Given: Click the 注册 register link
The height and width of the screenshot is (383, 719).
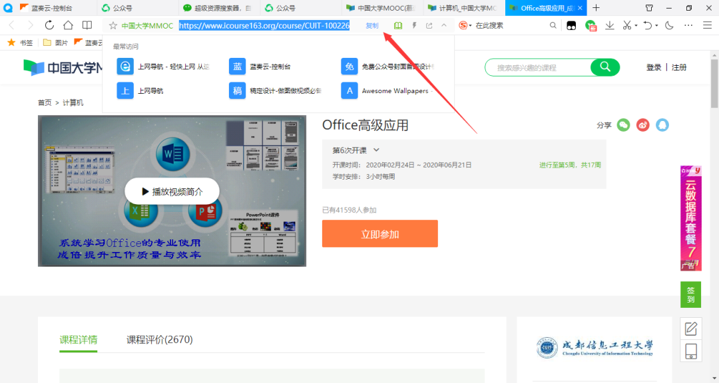Looking at the screenshot, I should [x=679, y=67].
